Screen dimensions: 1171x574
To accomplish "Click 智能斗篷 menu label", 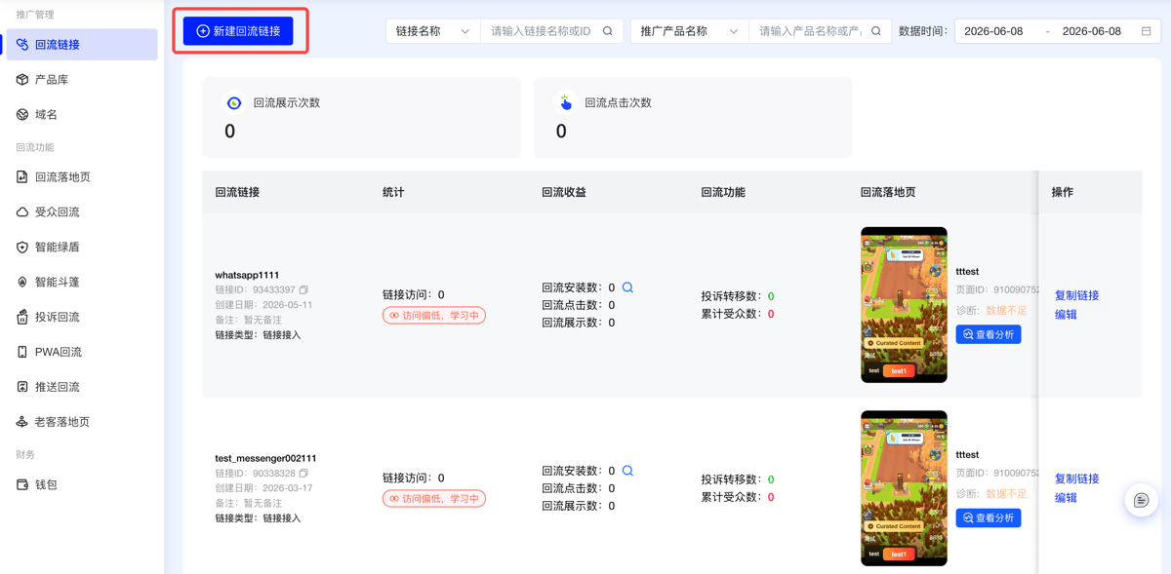I will pyautogui.click(x=58, y=283).
